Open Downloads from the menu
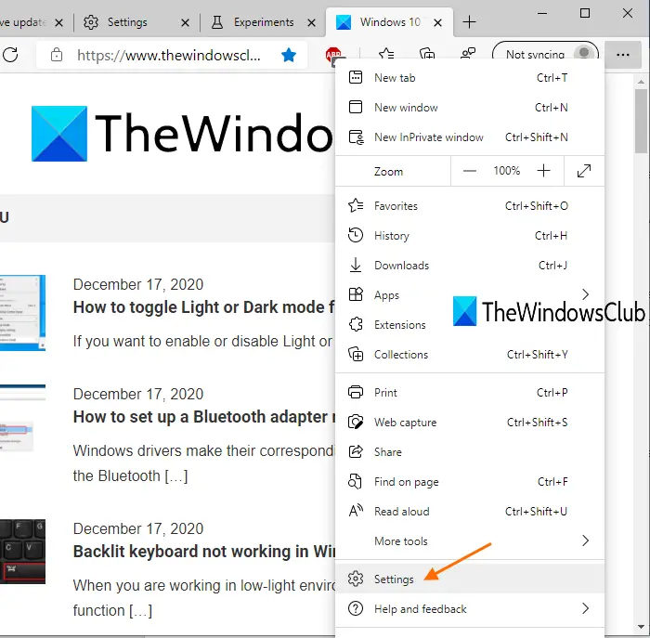 tap(470, 266)
